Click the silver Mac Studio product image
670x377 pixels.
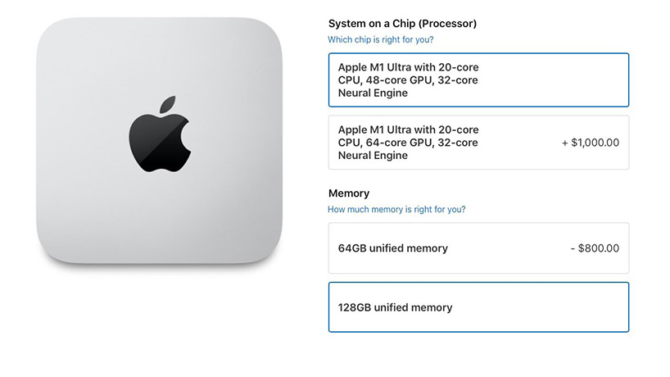(159, 140)
